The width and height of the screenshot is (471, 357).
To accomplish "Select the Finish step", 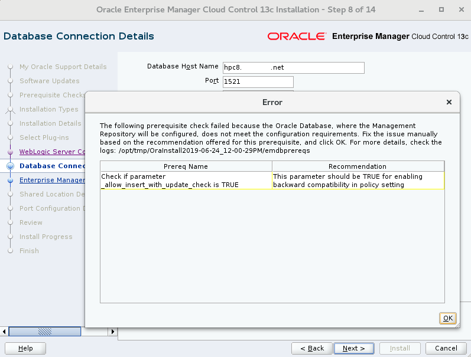I will (29, 251).
